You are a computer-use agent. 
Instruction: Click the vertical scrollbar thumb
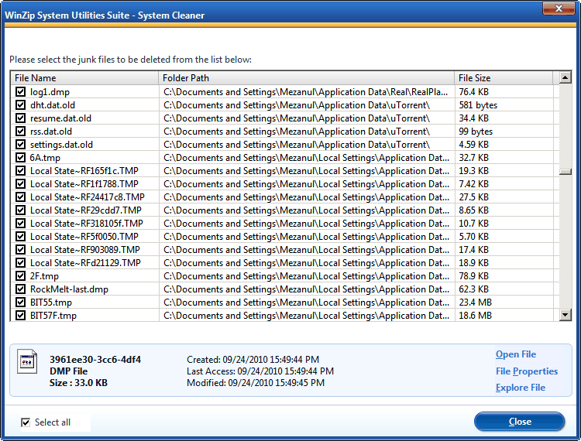pos(565,172)
